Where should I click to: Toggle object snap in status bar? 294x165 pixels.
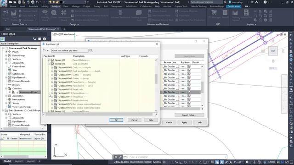pos(205,162)
